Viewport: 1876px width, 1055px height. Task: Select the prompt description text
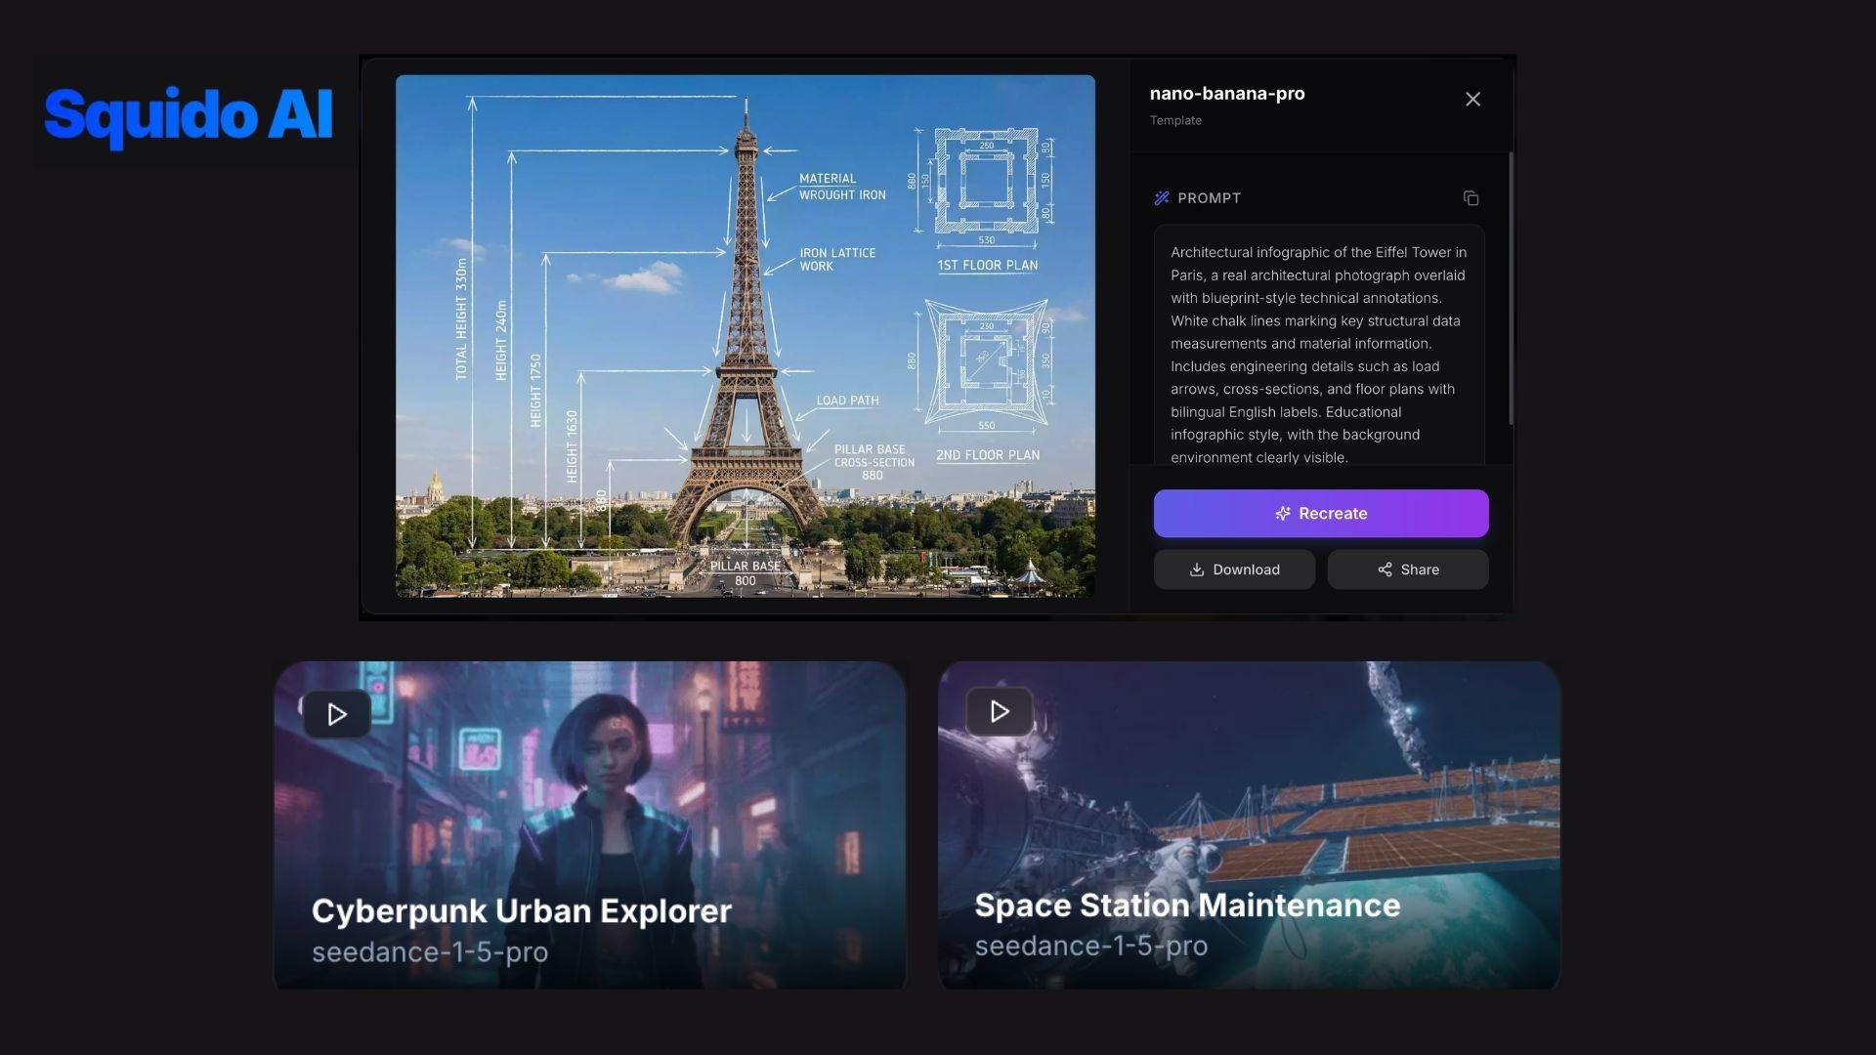point(1319,355)
